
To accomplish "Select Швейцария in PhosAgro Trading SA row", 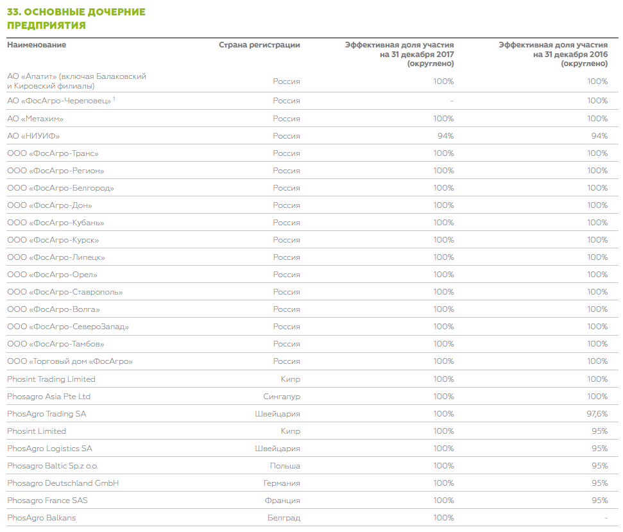I will pos(278,414).
